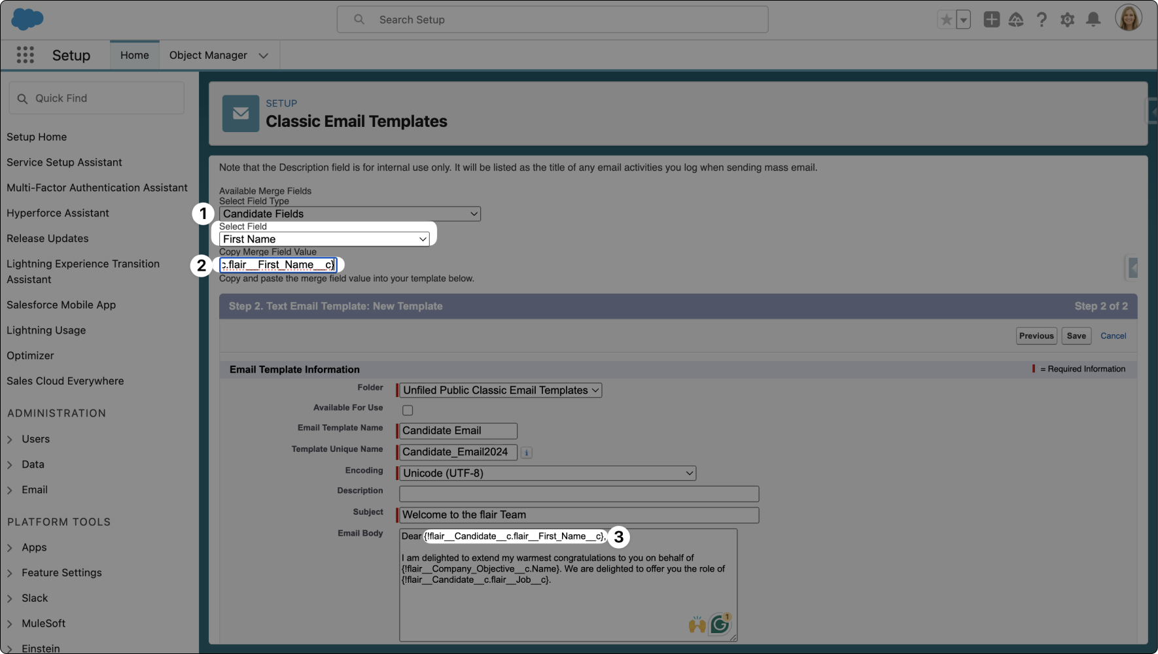Open the Trailhead guidance icon
Screen dimensions: 1158x654
1016,20
